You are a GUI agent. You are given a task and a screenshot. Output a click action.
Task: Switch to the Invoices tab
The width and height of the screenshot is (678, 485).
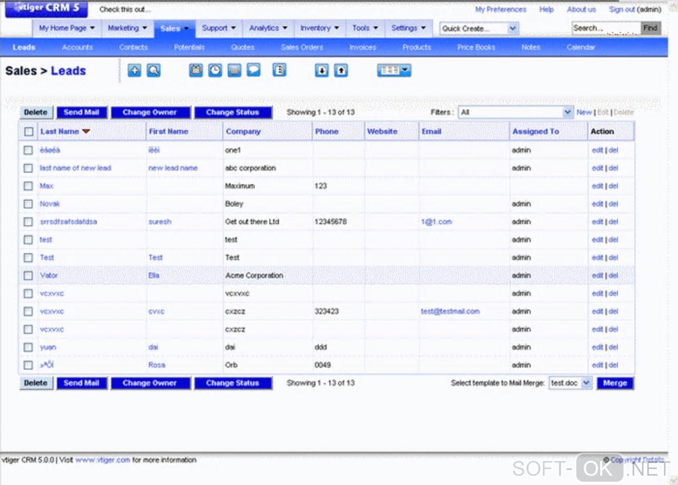tap(362, 48)
